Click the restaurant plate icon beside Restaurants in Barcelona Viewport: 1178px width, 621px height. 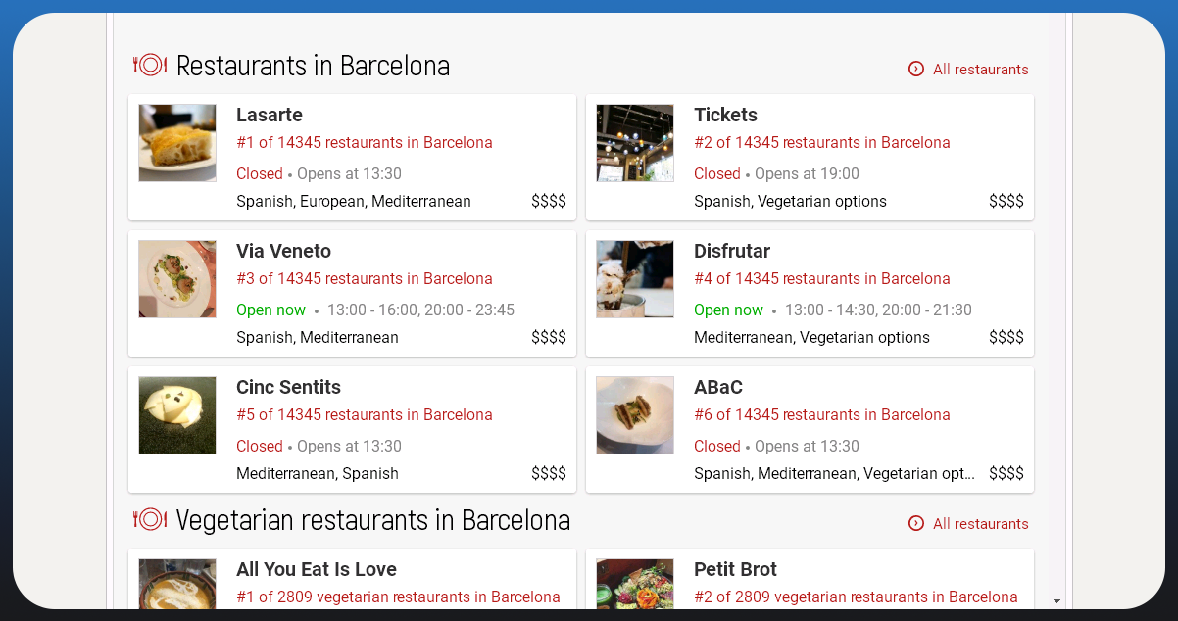[150, 66]
